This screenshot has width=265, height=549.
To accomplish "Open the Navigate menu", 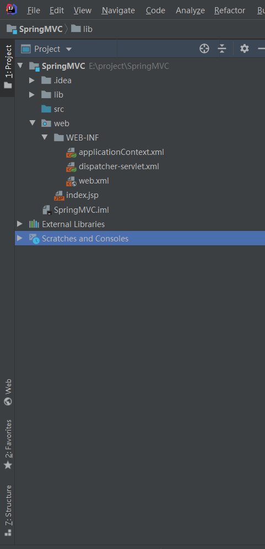I will (118, 10).
